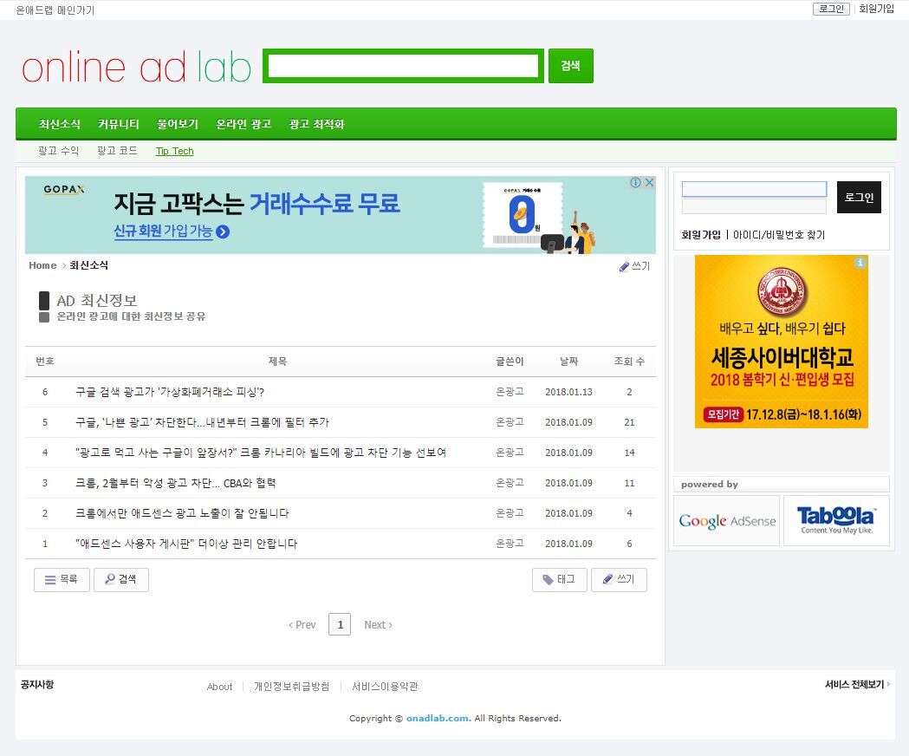This screenshot has height=756, width=909.
Task: Open 개인정보취급방침 footer link
Action: point(292,687)
